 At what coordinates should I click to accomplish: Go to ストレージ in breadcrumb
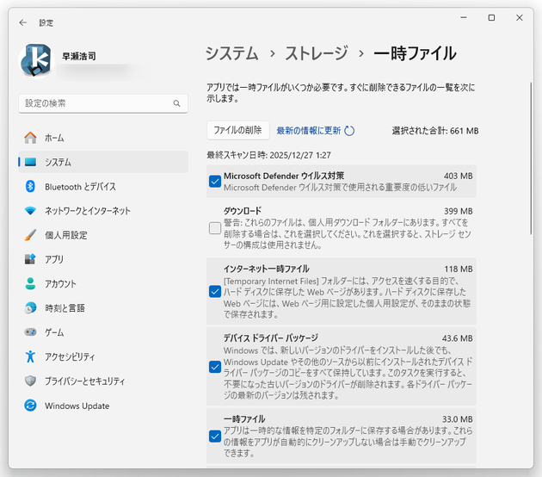pos(317,53)
